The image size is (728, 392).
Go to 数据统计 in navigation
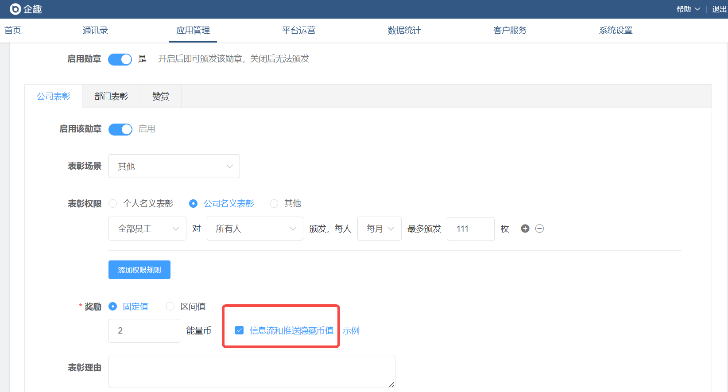click(x=404, y=30)
